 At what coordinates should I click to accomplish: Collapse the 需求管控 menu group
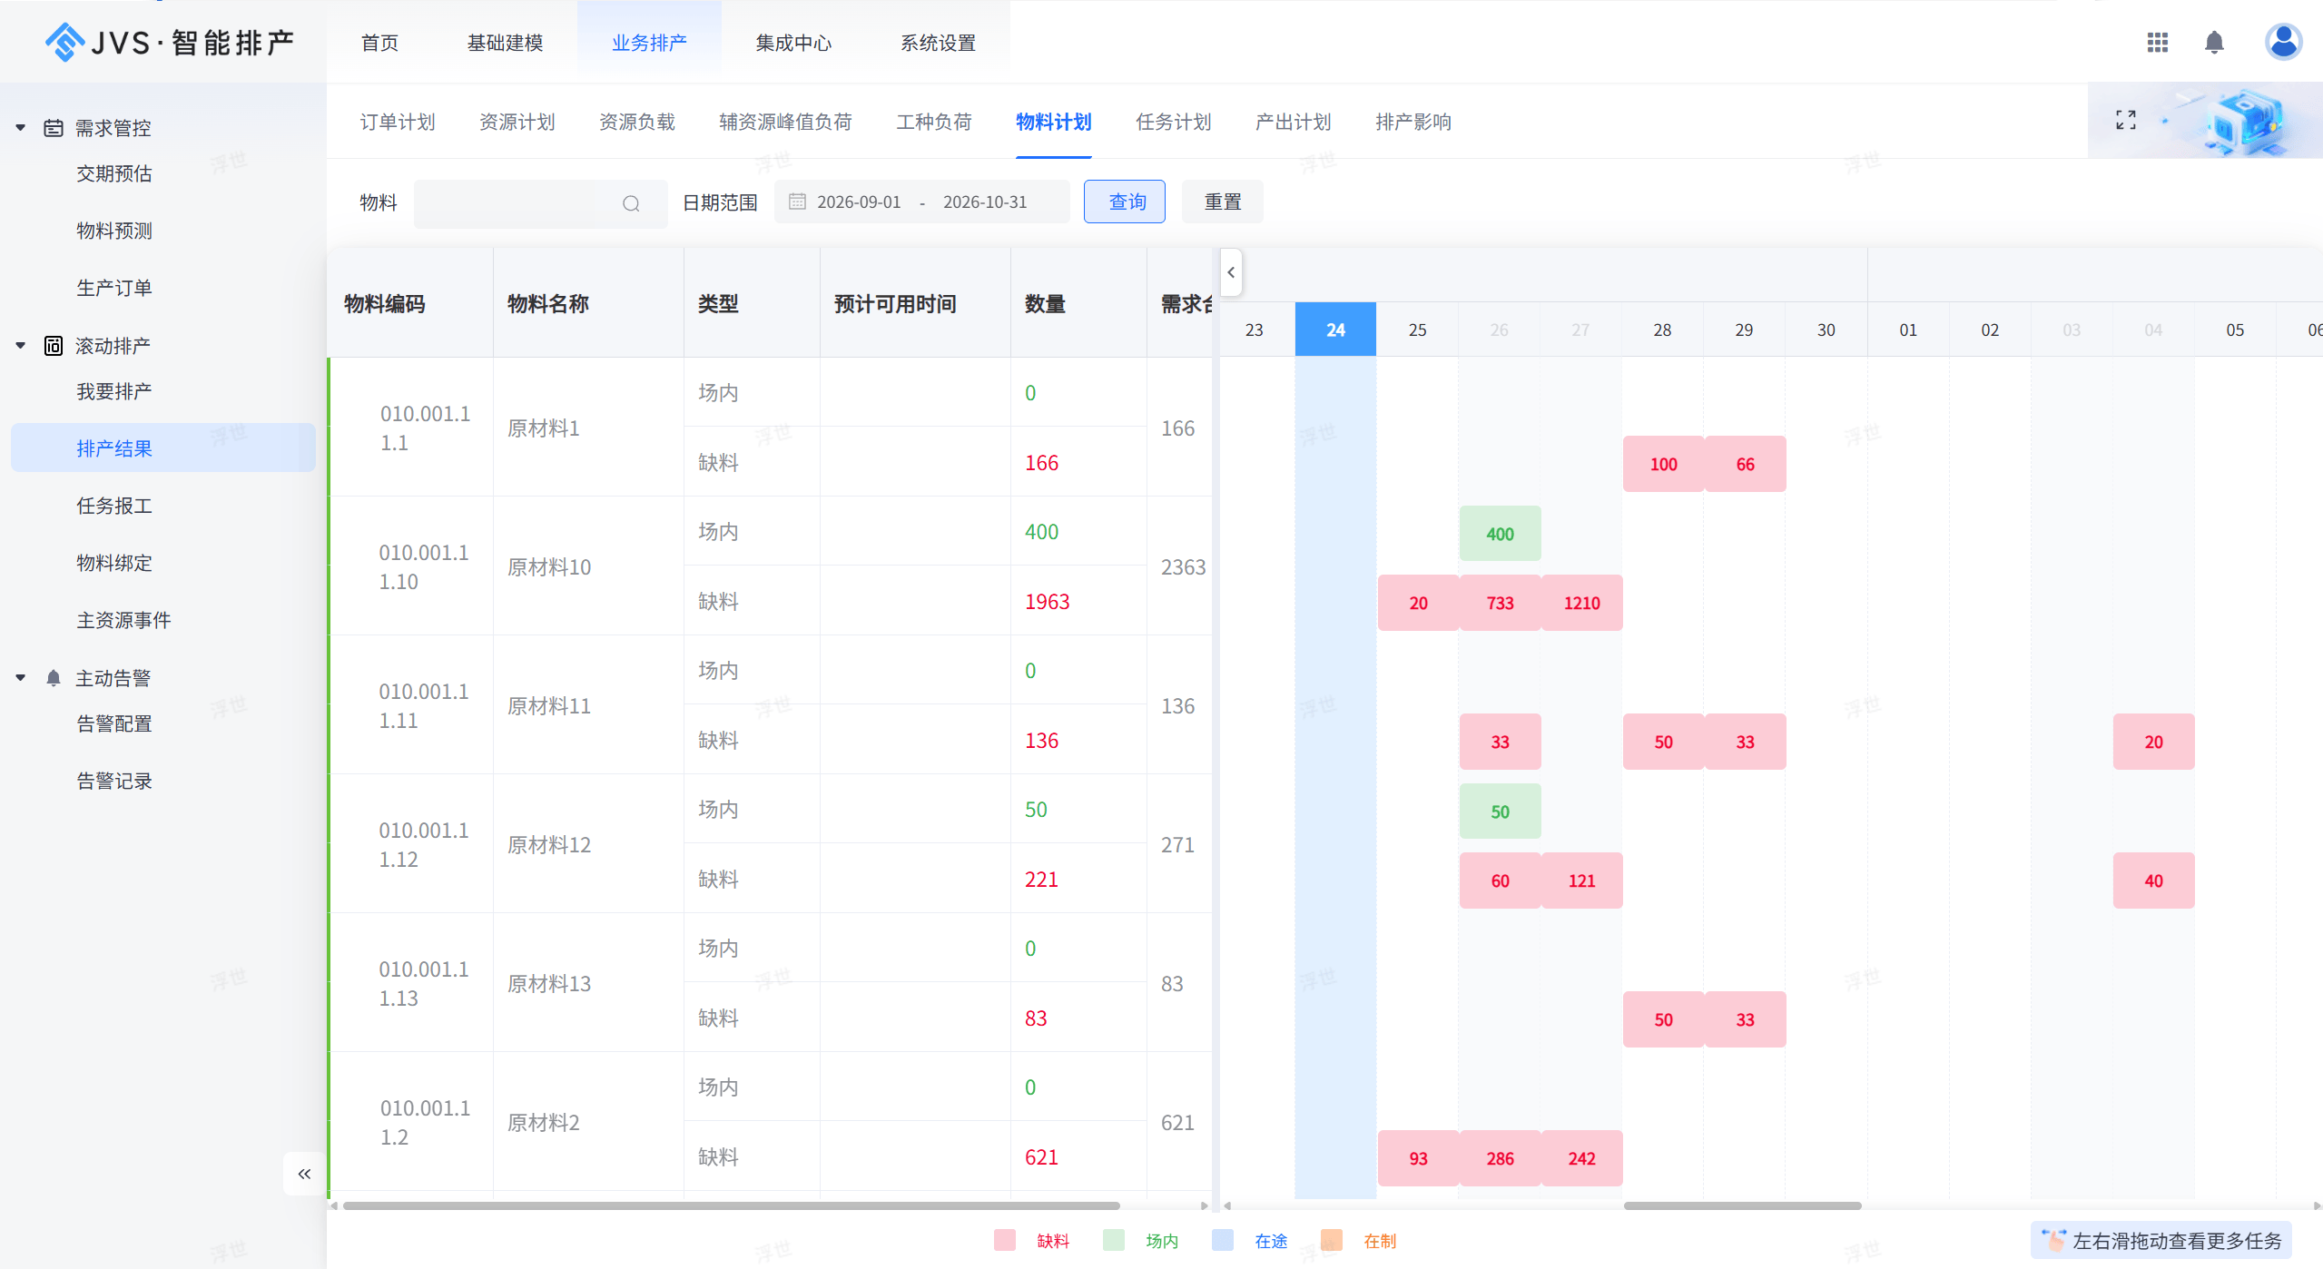pos(20,128)
